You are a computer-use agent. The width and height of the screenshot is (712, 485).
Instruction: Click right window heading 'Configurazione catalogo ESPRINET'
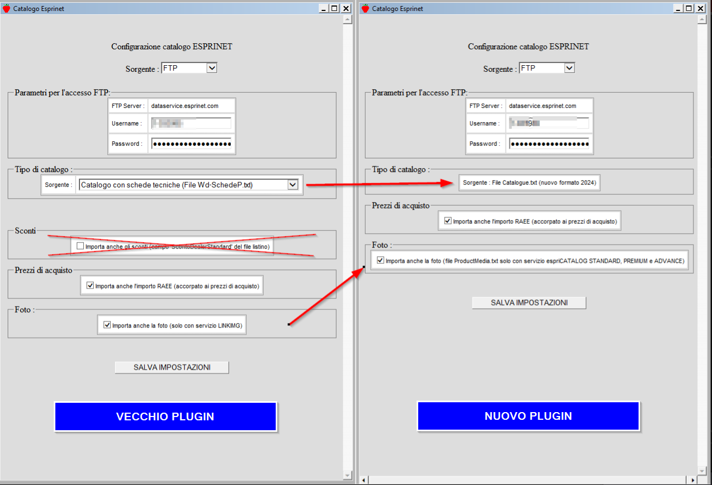point(528,47)
